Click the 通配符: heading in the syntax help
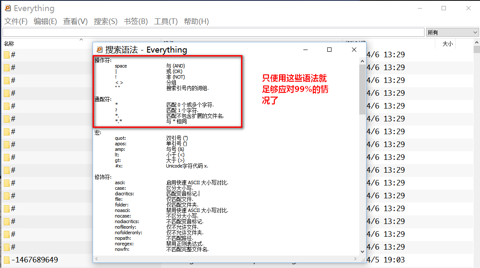 103,99
